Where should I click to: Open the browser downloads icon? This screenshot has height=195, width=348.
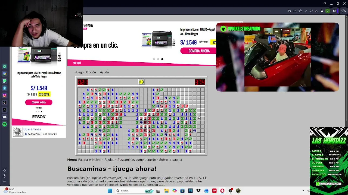(x=316, y=11)
